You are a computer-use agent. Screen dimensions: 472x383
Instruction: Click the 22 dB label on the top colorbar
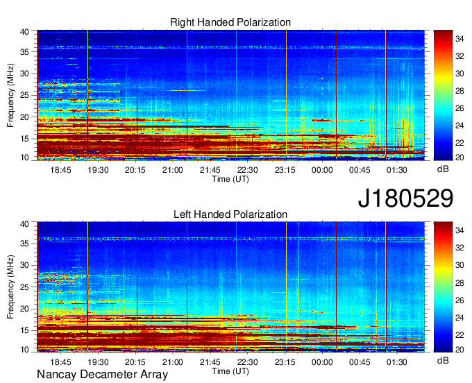tap(460, 143)
